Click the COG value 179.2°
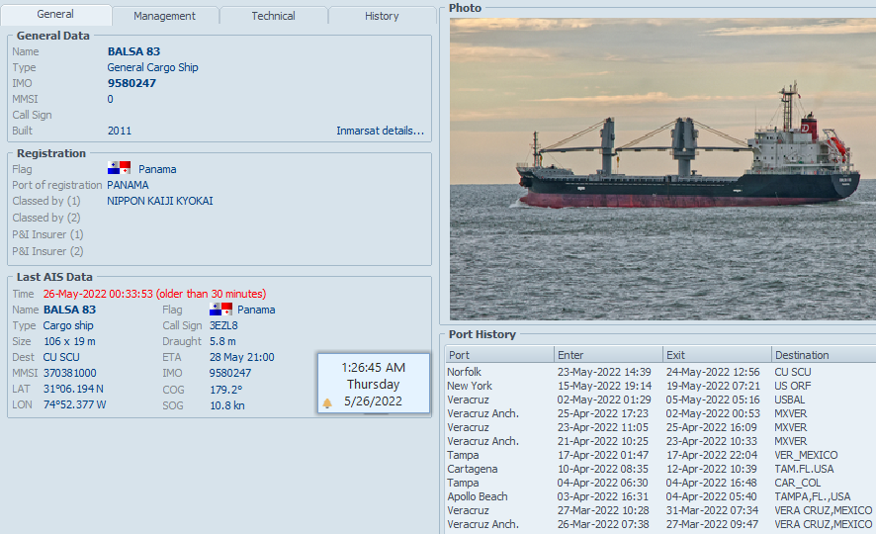Image resolution: width=876 pixels, height=534 pixels. [225, 390]
